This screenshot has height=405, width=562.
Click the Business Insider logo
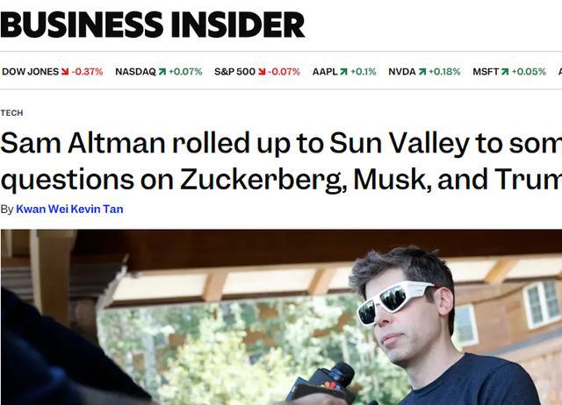(152, 24)
